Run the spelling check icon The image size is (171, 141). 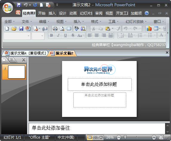point(76,29)
